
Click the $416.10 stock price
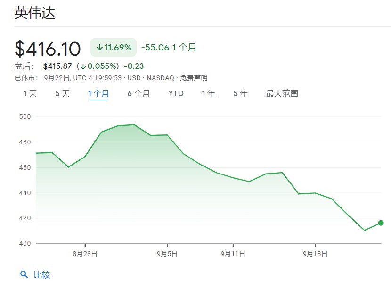(48, 48)
